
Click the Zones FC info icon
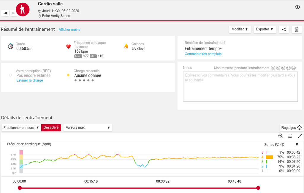point(282,145)
